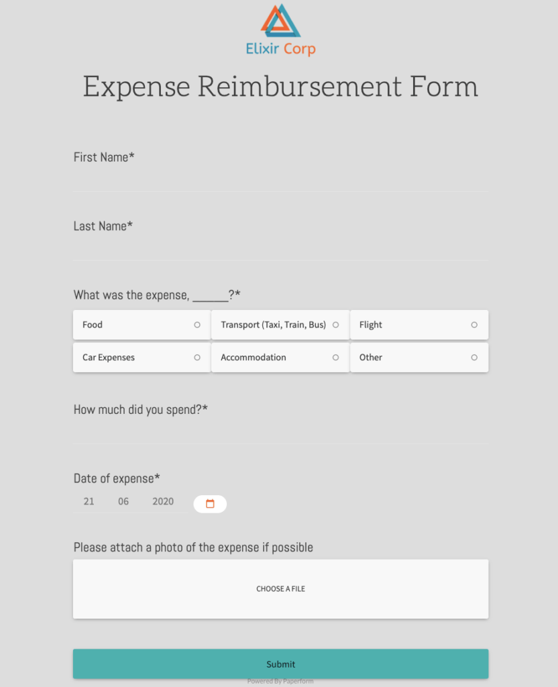Open the calendar date picker icon
Viewport: 558px width, 687px height.
coord(210,503)
